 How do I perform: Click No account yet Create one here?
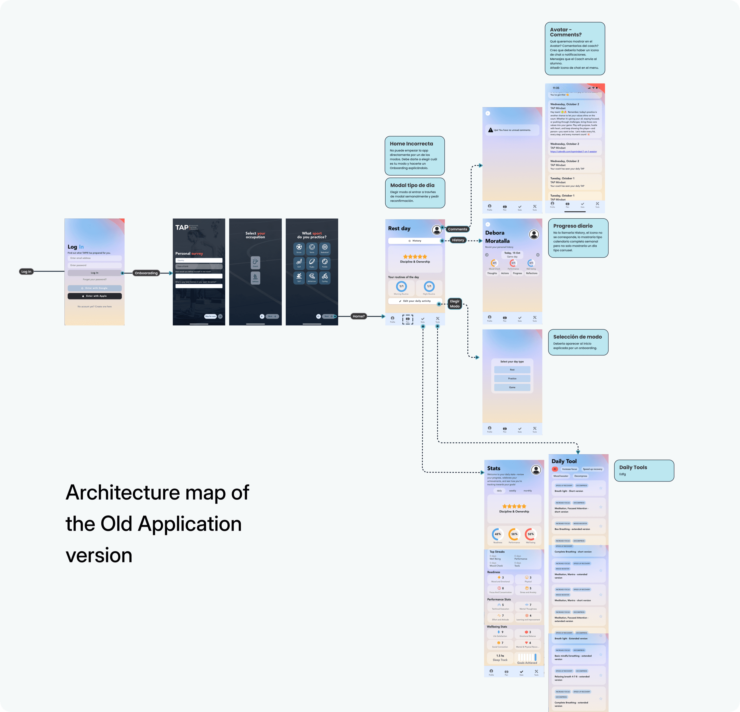pos(95,307)
